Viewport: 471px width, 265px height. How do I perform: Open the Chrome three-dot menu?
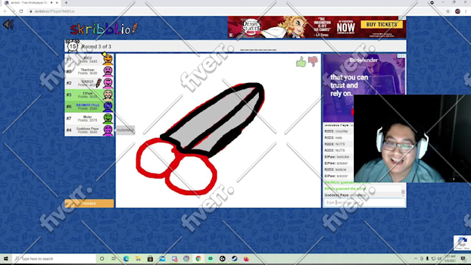point(466,11)
